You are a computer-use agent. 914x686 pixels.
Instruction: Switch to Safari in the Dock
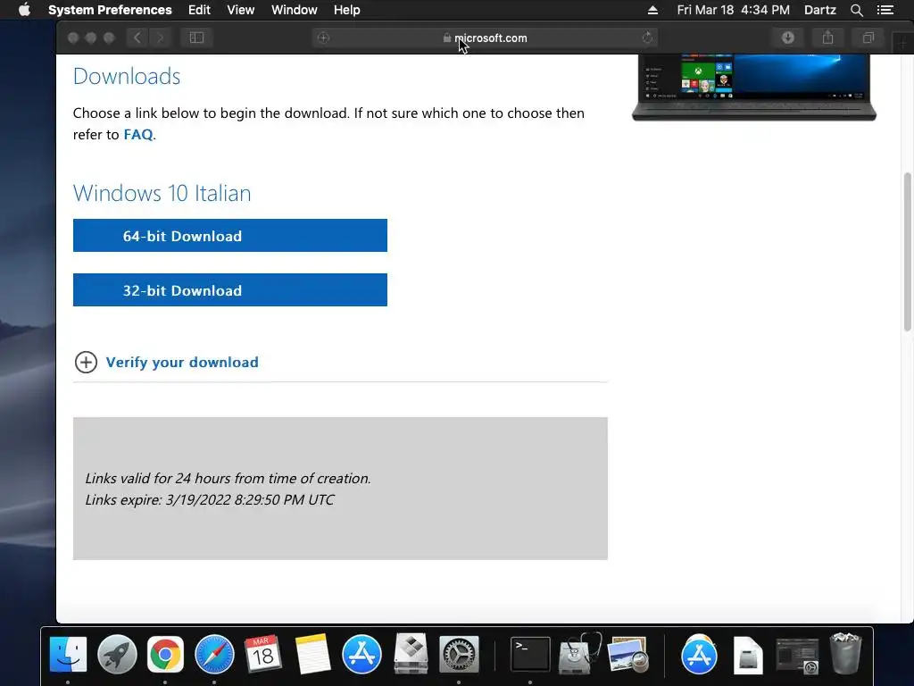tap(214, 654)
